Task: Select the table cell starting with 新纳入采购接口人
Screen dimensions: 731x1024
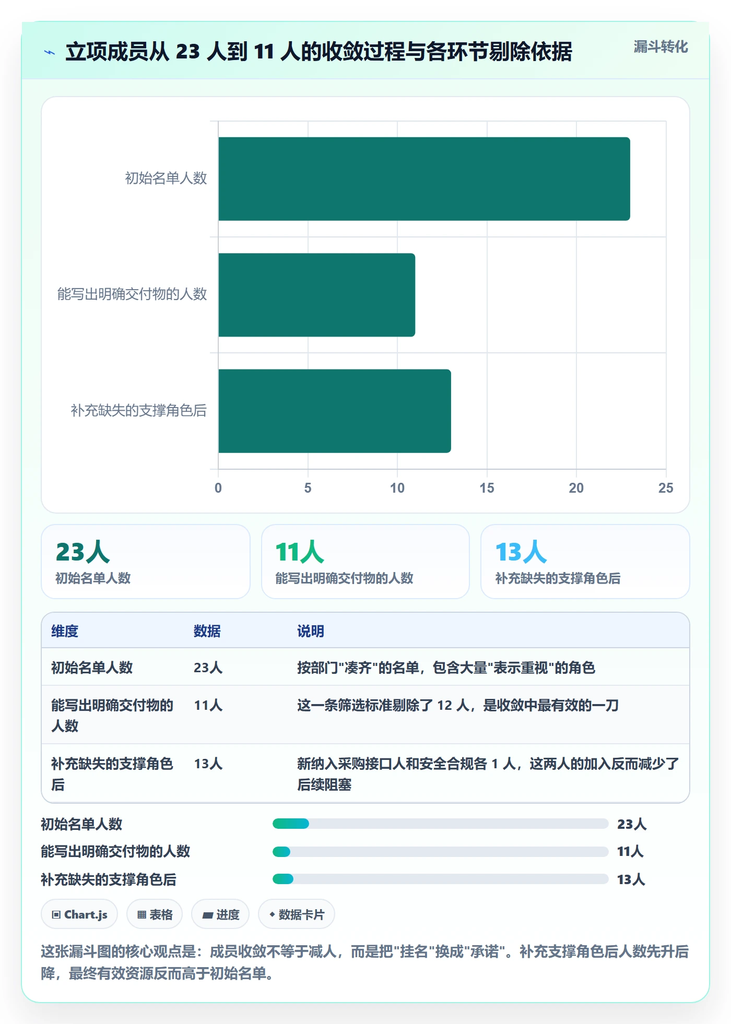Action: pyautogui.click(x=488, y=774)
